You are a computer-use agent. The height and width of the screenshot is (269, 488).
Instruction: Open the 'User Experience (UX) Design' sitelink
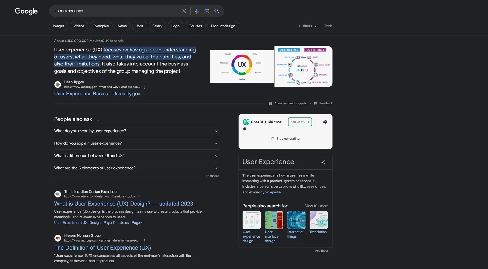pyautogui.click(x=77, y=223)
